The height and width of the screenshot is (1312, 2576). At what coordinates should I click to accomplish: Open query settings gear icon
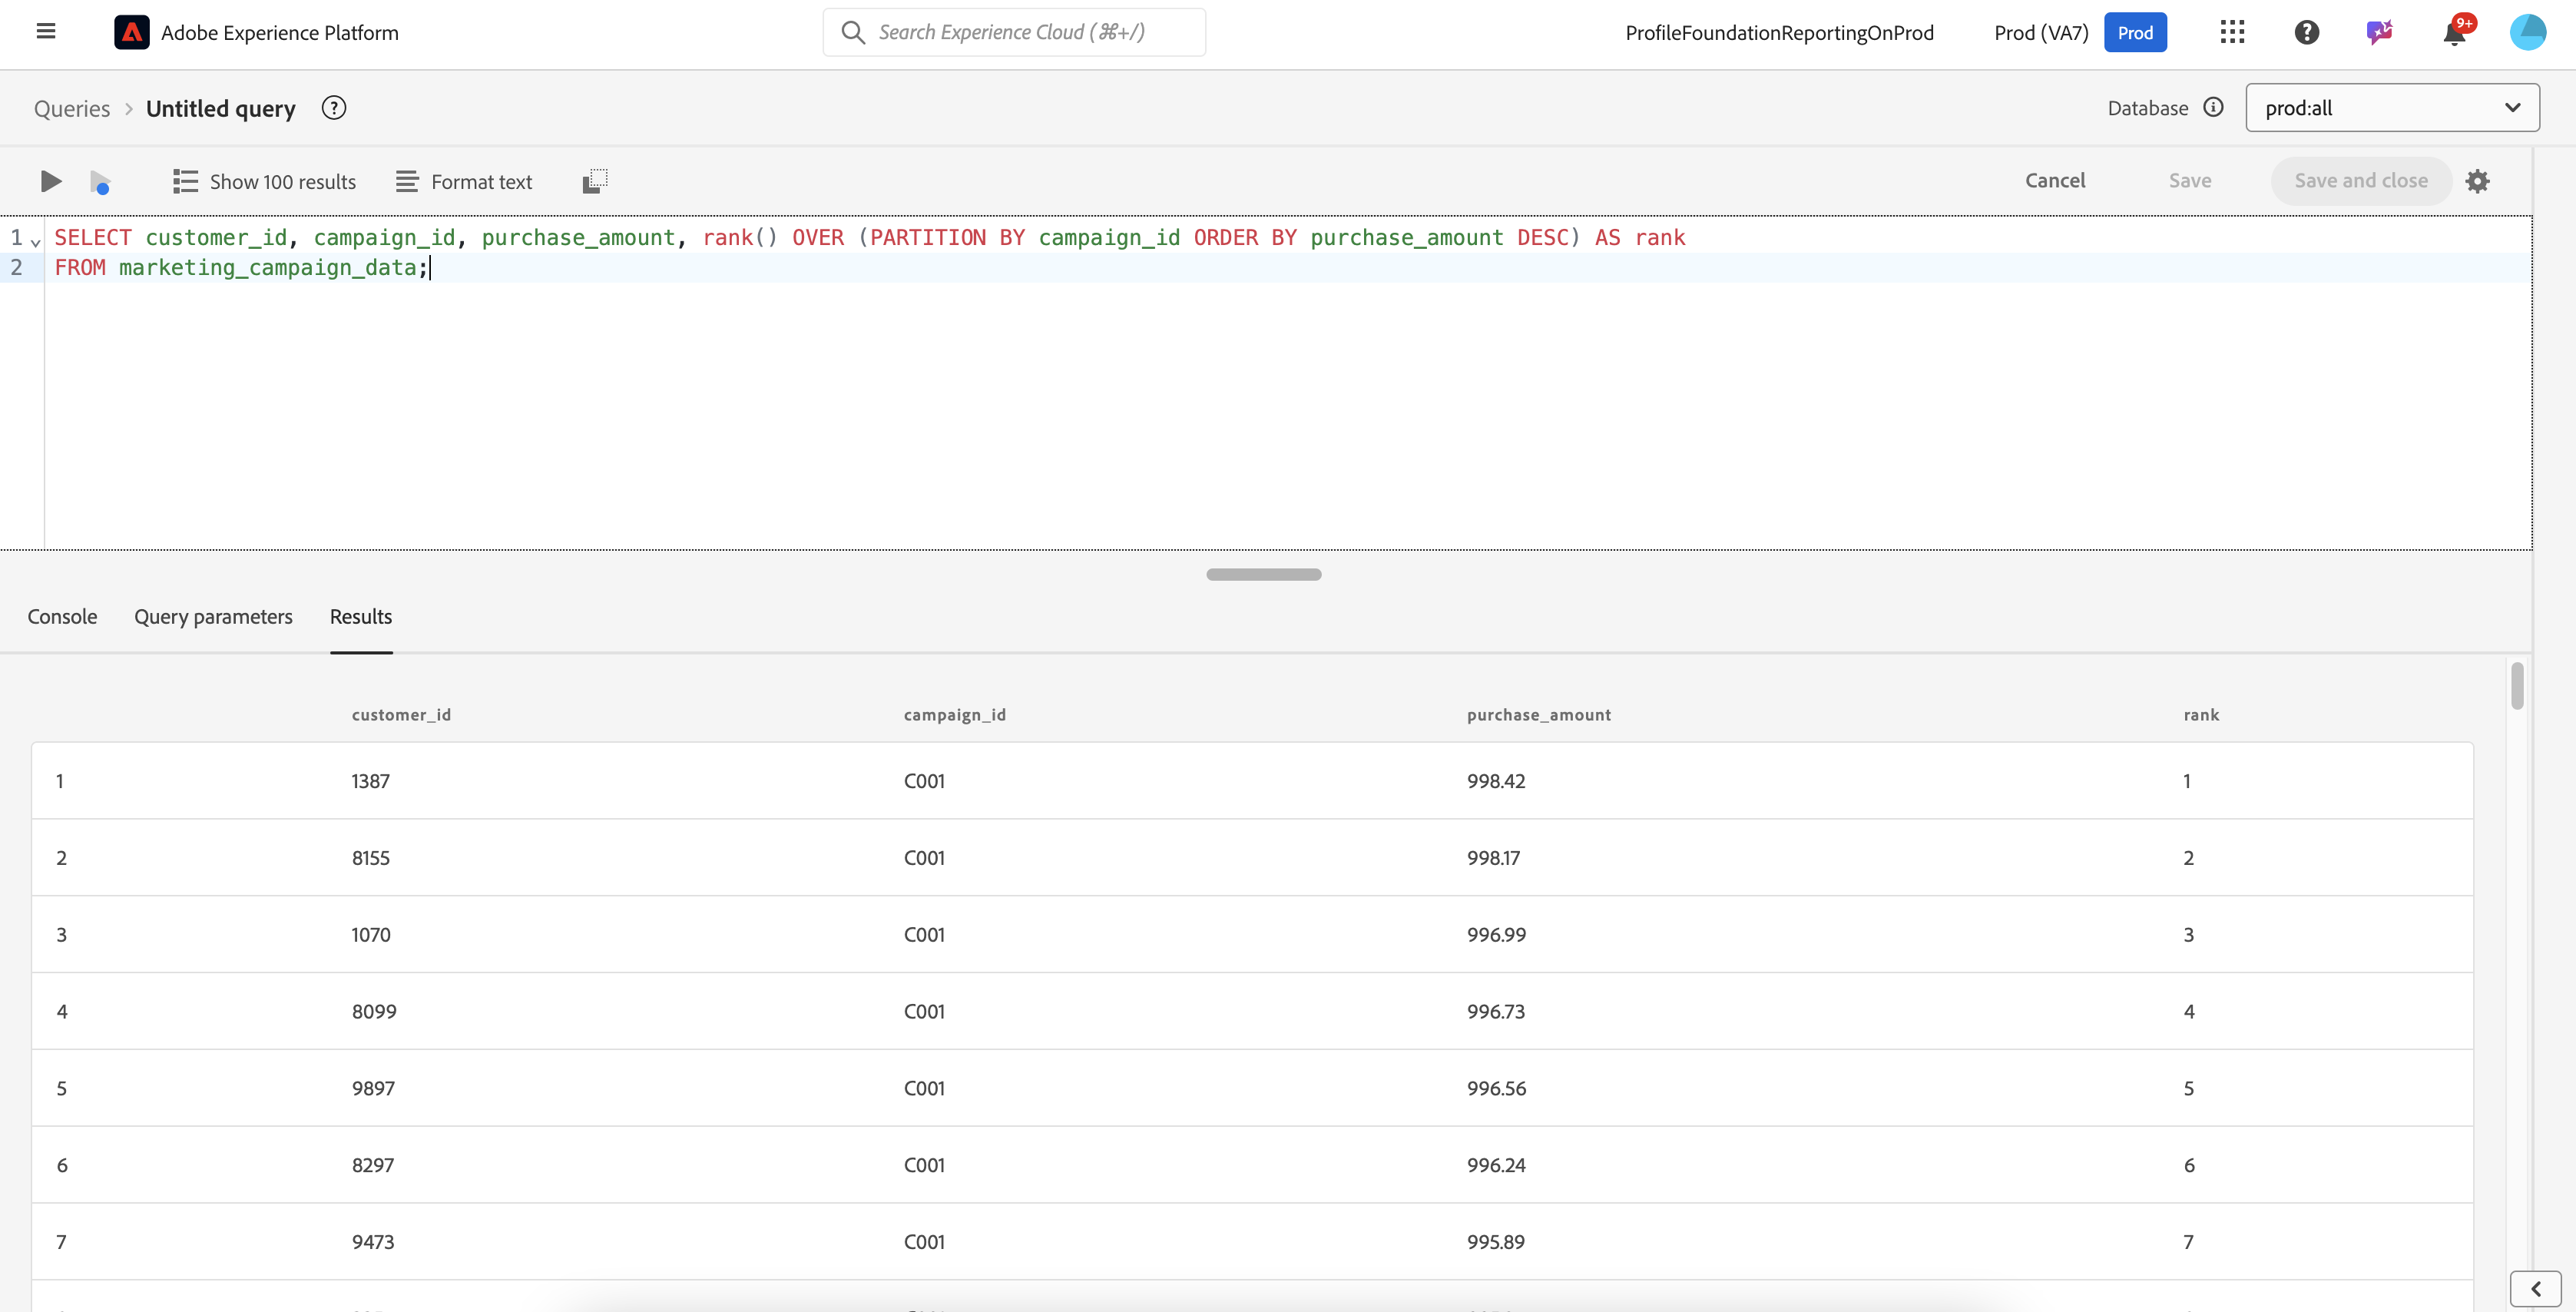(2477, 181)
